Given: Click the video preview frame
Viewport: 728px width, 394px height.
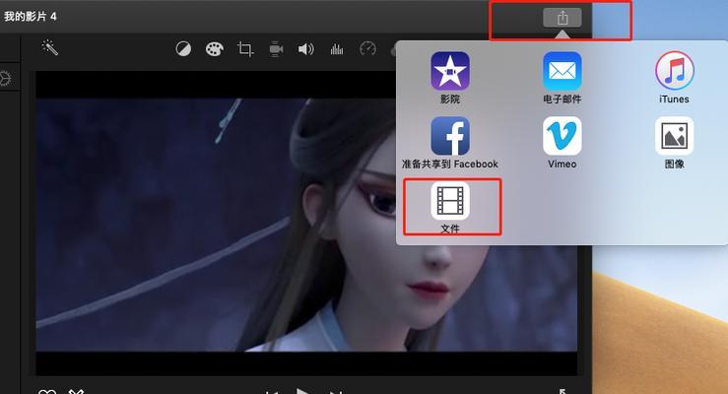Looking at the screenshot, I should tap(306, 224).
